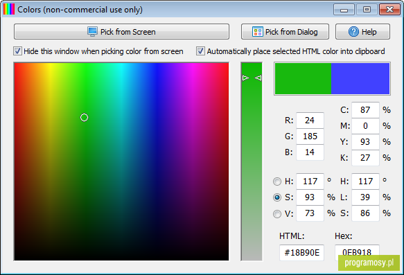The width and height of the screenshot is (404, 275).
Task: Click the M magenta field showing 0
Action: pos(365,126)
